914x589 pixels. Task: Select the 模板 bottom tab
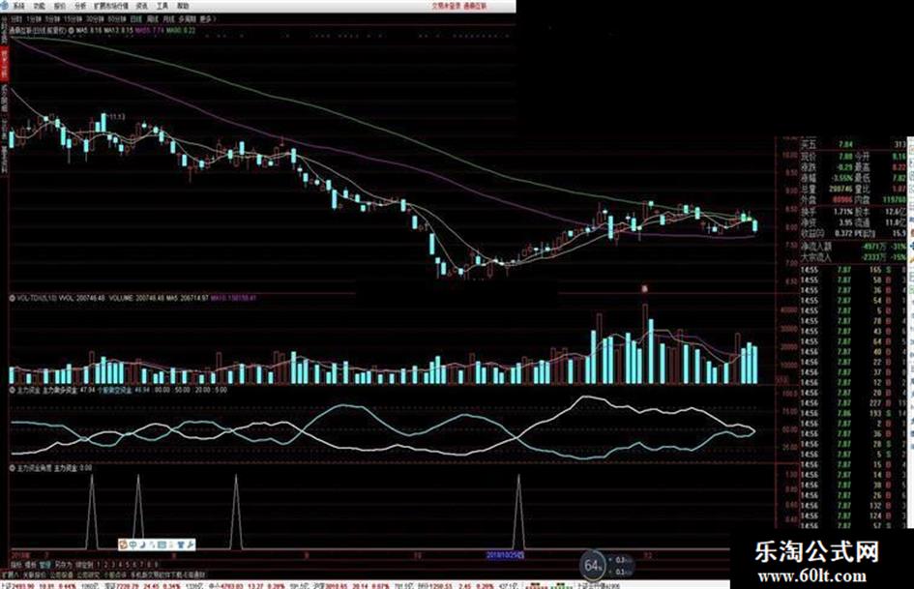30,565
